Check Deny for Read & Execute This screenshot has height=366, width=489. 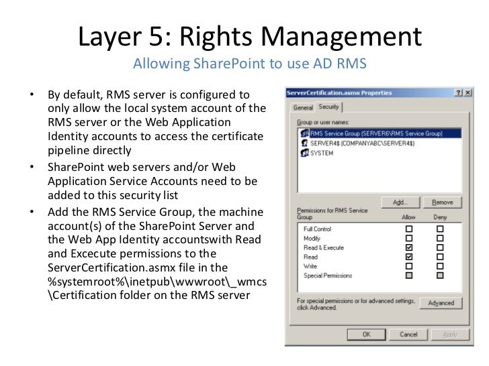(440, 248)
